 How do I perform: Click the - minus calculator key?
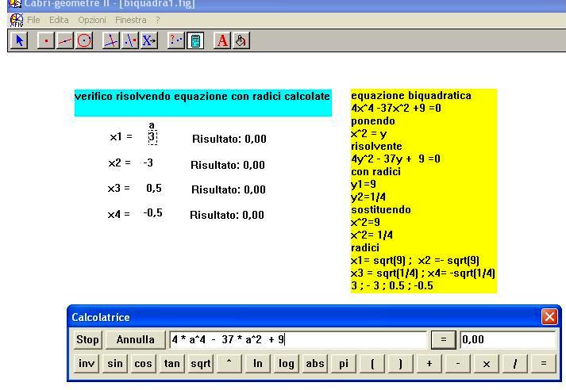(x=458, y=363)
